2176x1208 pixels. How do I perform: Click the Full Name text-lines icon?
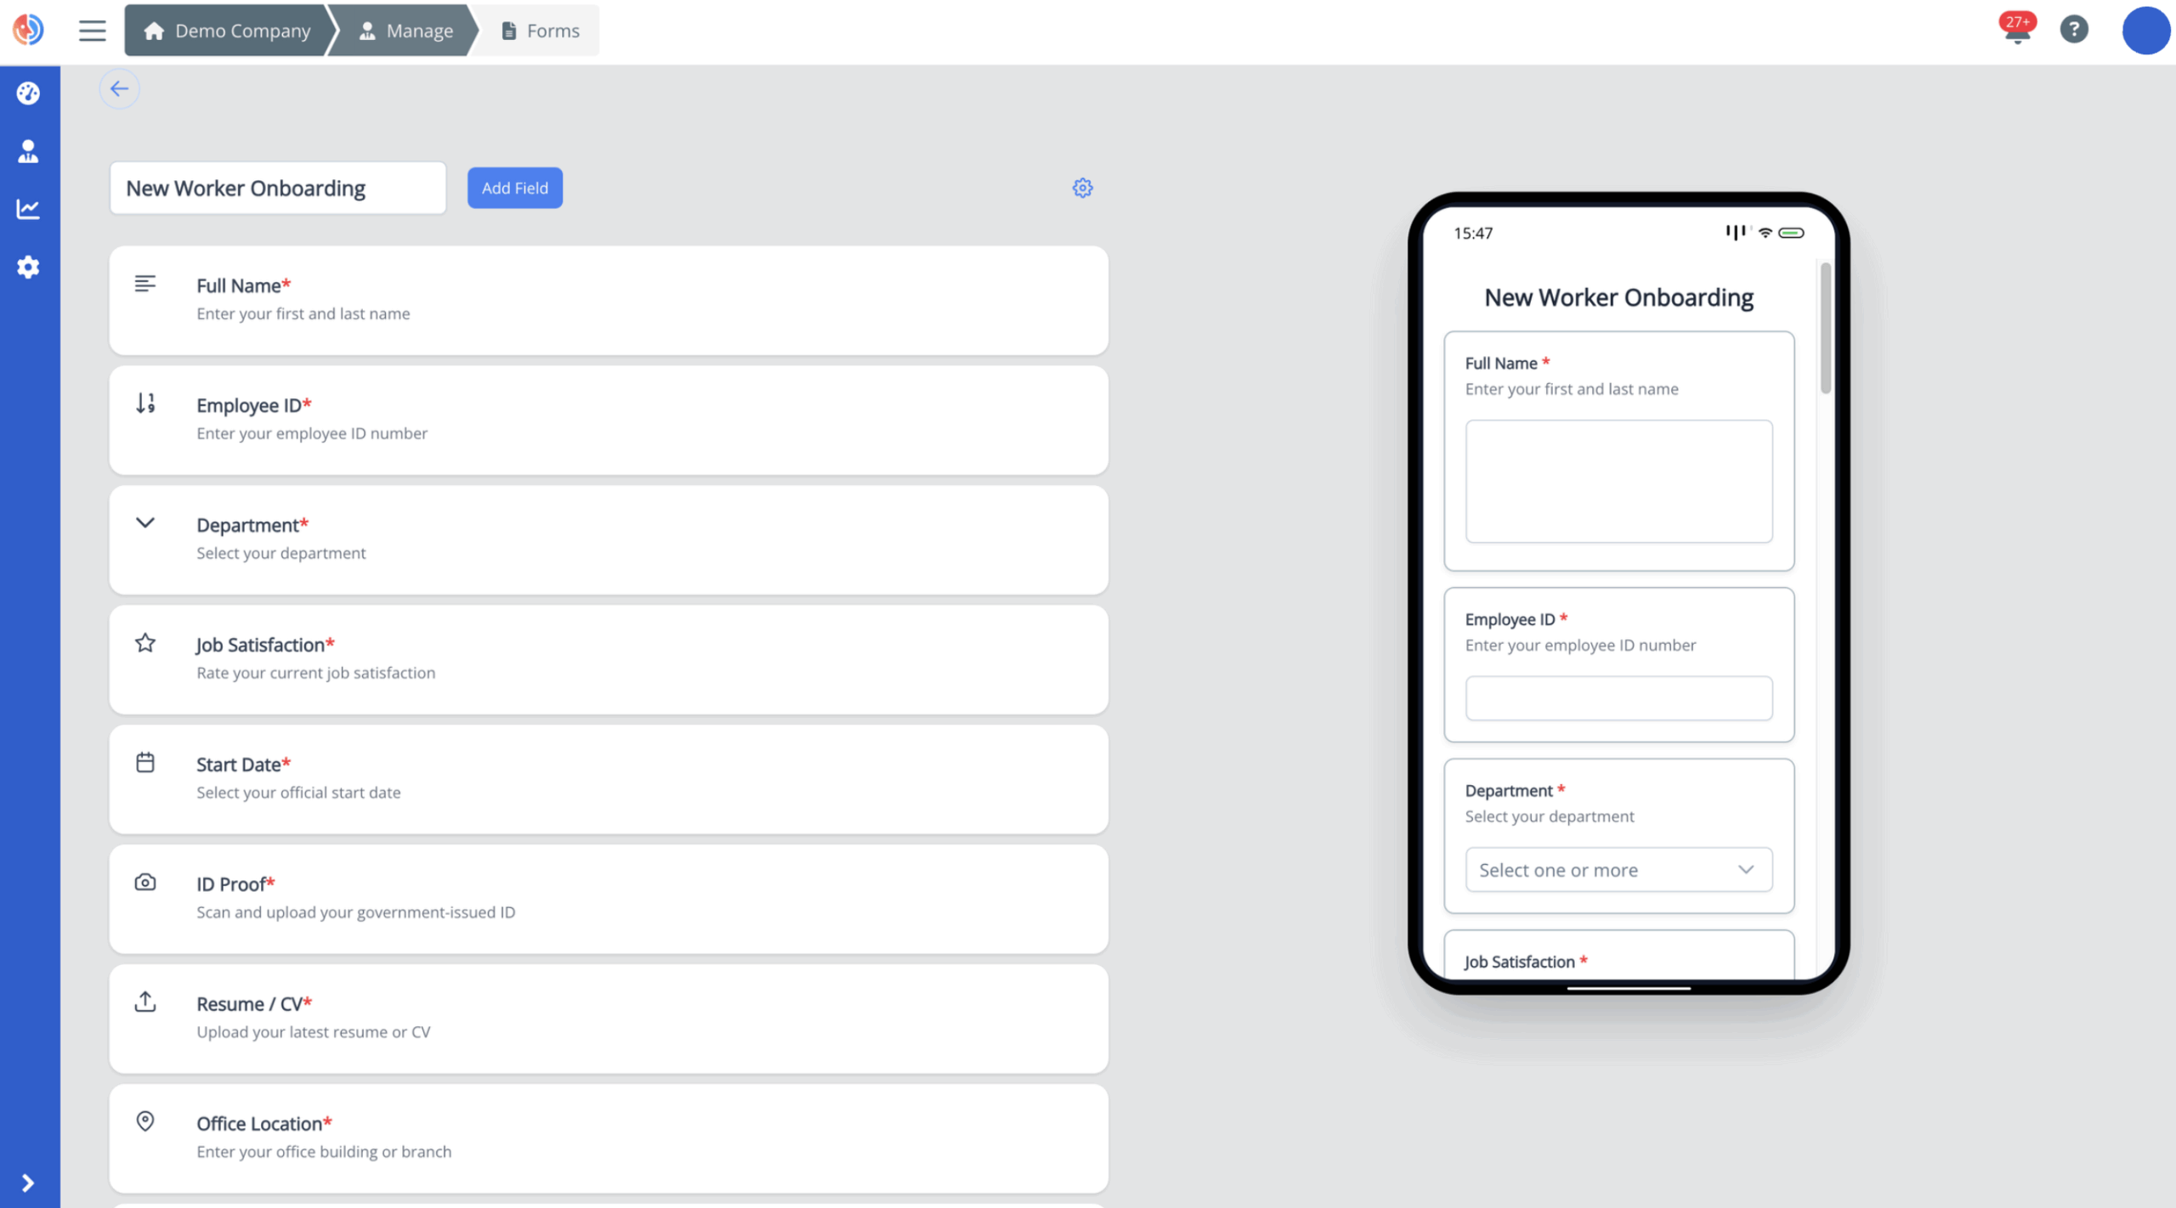click(x=144, y=284)
